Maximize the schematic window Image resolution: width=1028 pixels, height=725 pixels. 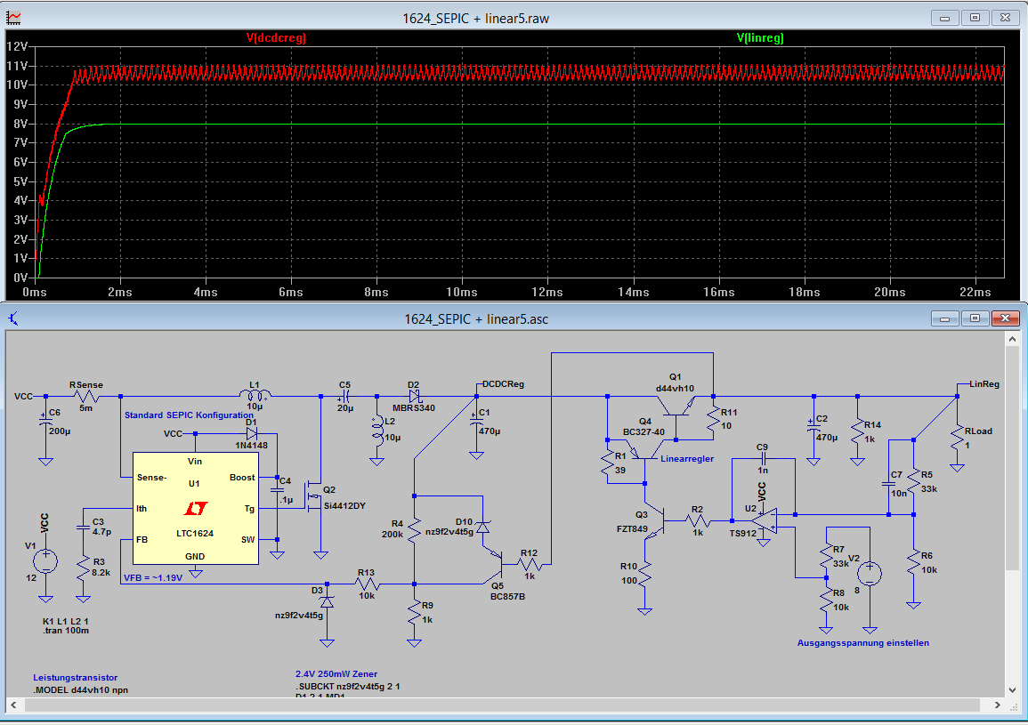coord(975,318)
